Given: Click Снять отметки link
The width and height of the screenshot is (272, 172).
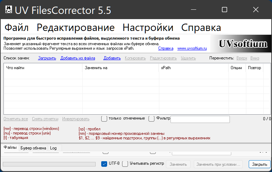Looking at the screenshot, I should pyautogui.click(x=45, y=119).
